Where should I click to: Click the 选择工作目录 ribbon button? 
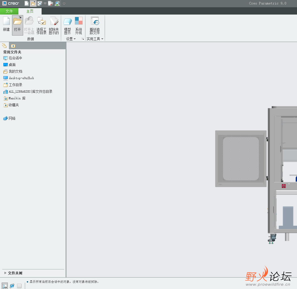click(x=41, y=25)
